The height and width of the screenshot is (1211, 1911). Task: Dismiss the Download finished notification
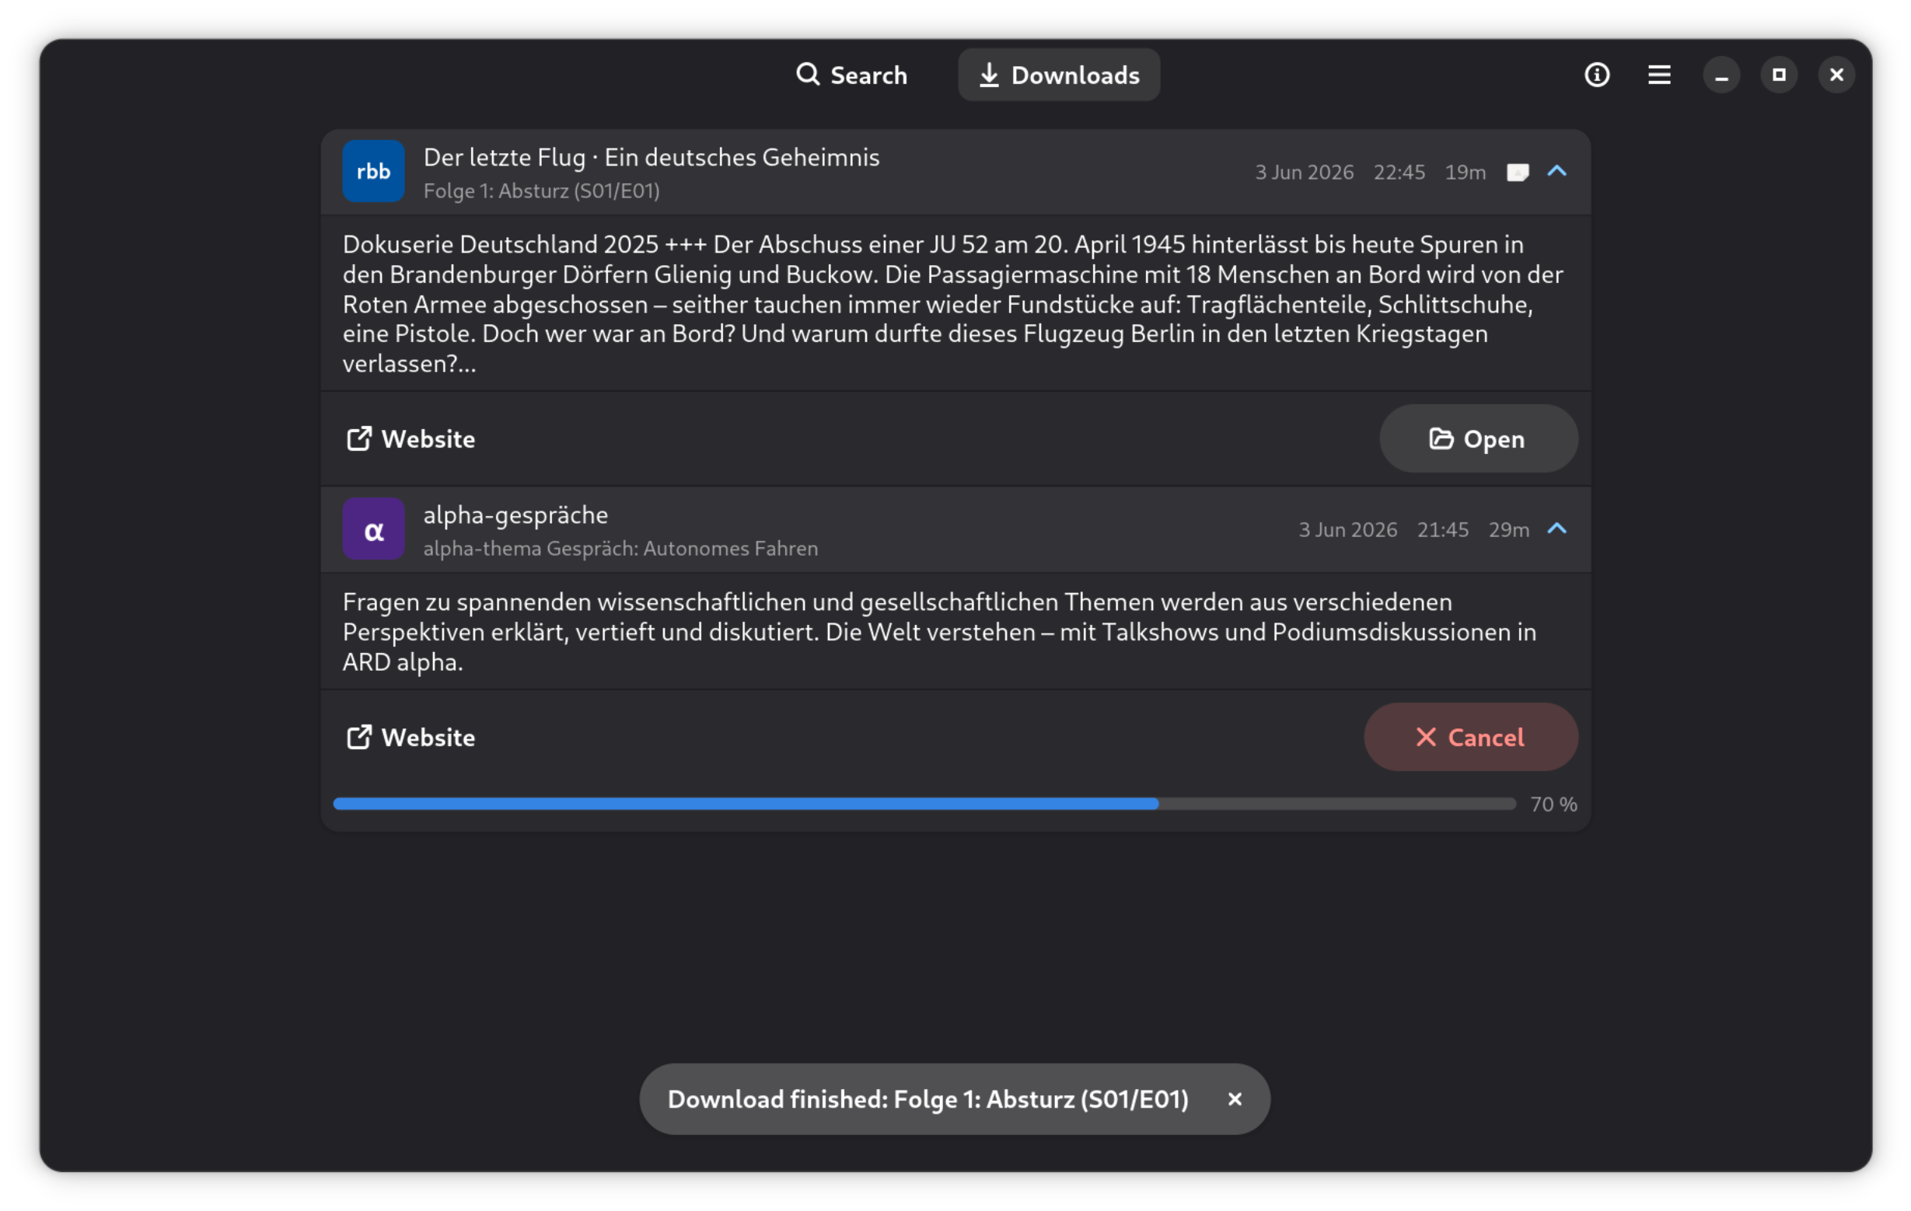click(1234, 1099)
